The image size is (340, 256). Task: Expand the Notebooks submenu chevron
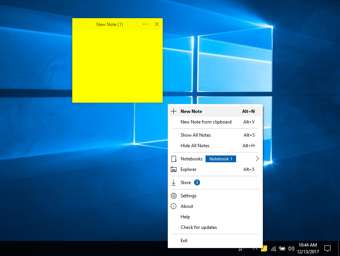[257, 158]
